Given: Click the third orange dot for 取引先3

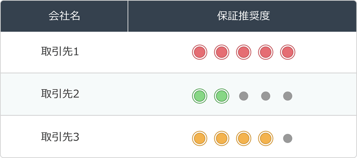Looking at the screenshot, I should (x=243, y=138).
